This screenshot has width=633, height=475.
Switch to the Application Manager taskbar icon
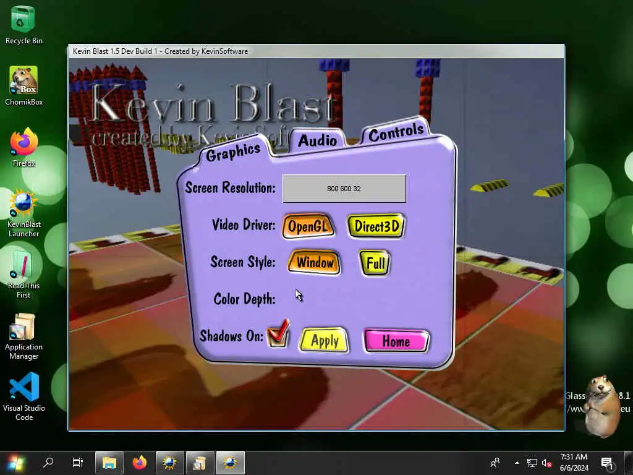click(x=200, y=463)
